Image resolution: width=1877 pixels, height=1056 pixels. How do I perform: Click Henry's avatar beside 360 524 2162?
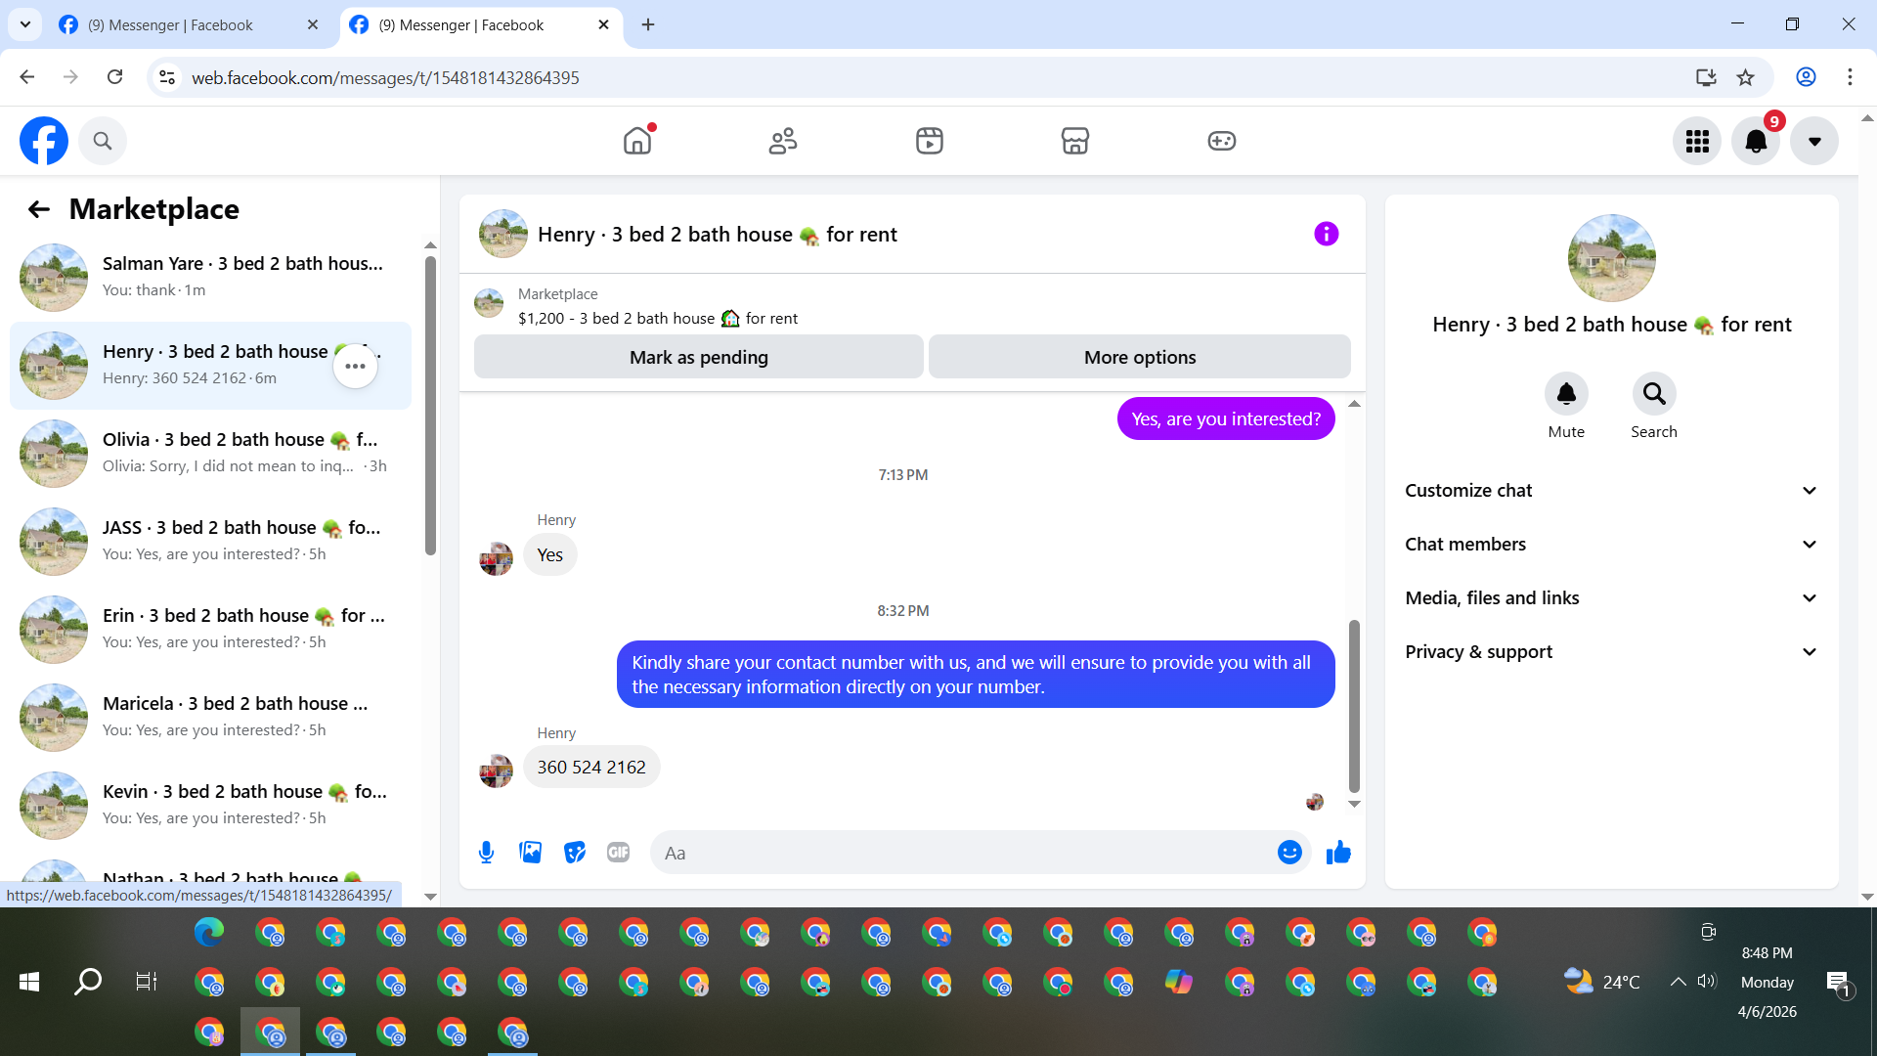[x=497, y=771]
